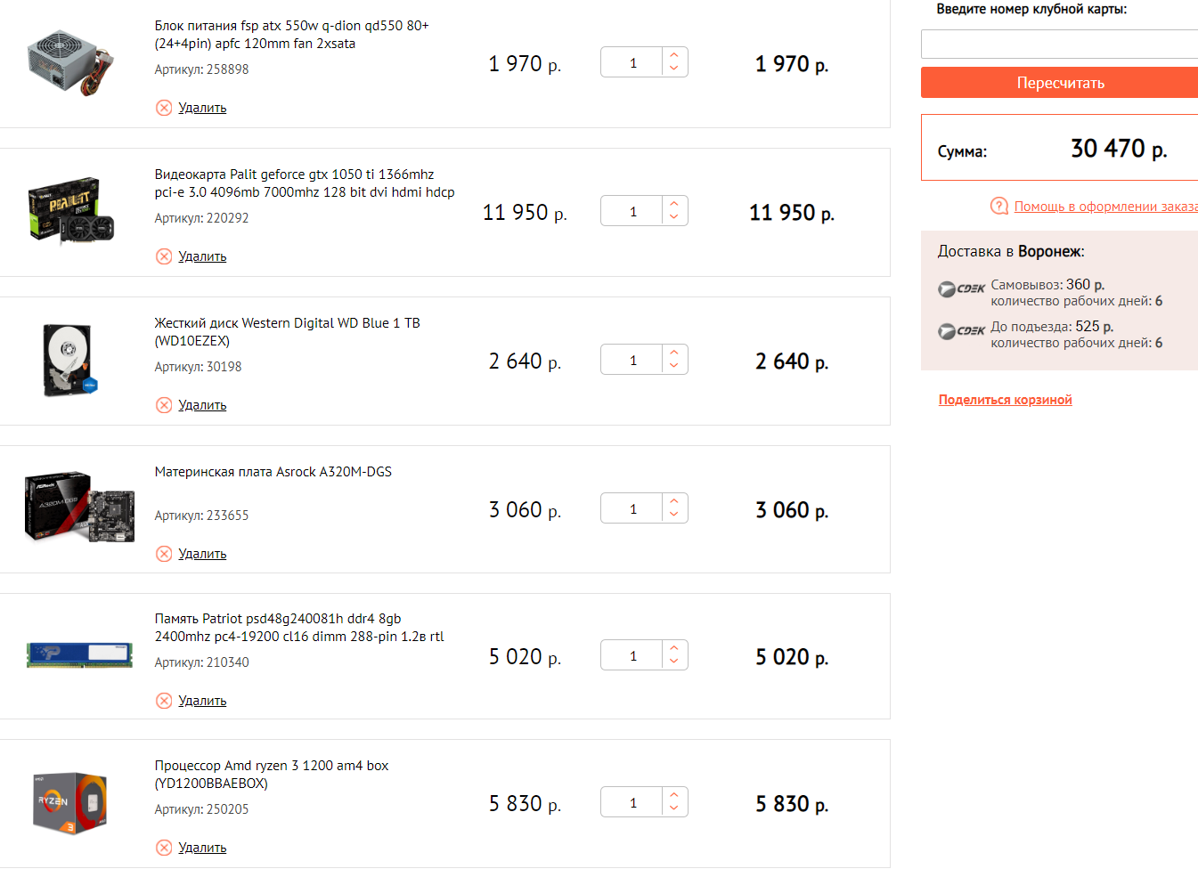The image size is (1198, 869).
Task: Decrease quantity of Palit graphics card
Action: point(674,217)
